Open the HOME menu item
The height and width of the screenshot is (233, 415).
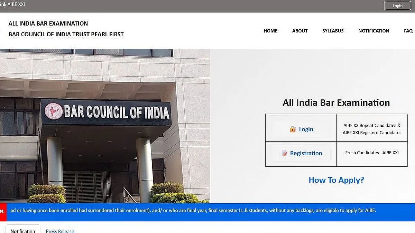[270, 31]
